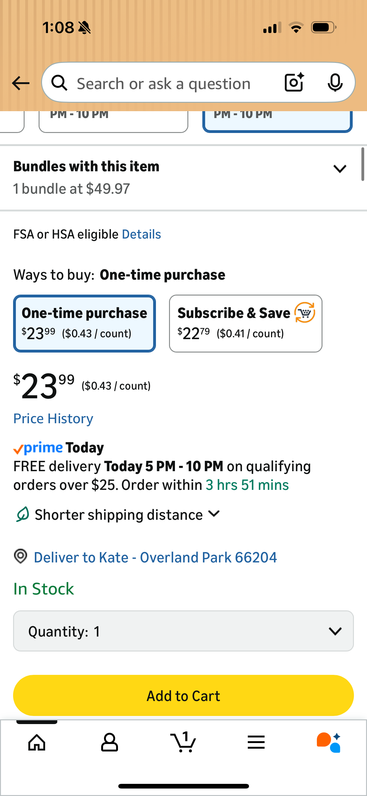The width and height of the screenshot is (367, 796).
Task: Open the Quantity dropdown
Action: pyautogui.click(x=183, y=631)
